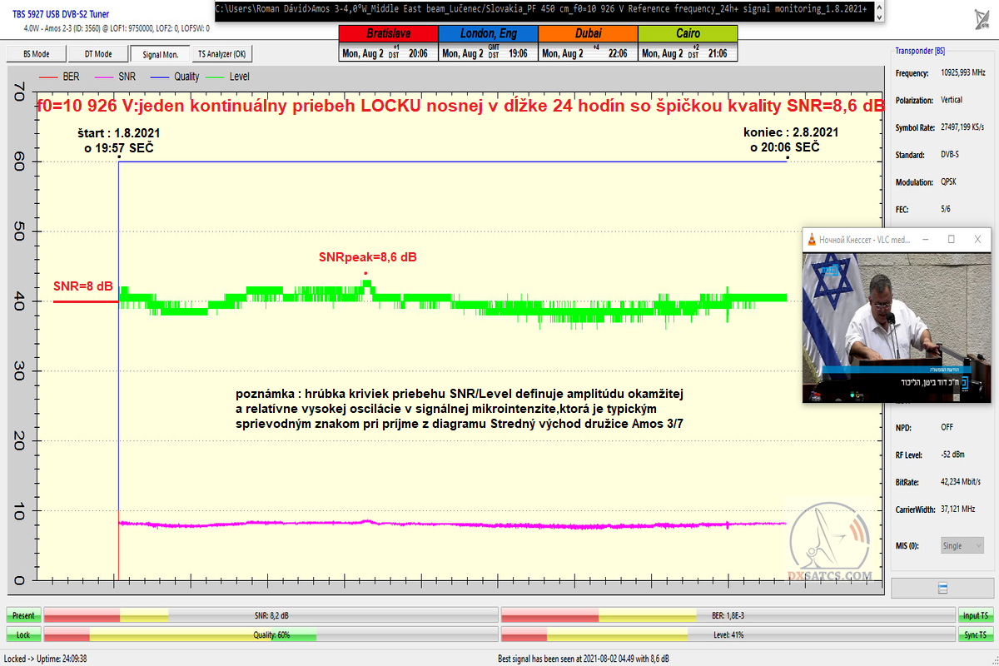
Task: Minimize the VLC media player window
Action: pyautogui.click(x=924, y=239)
